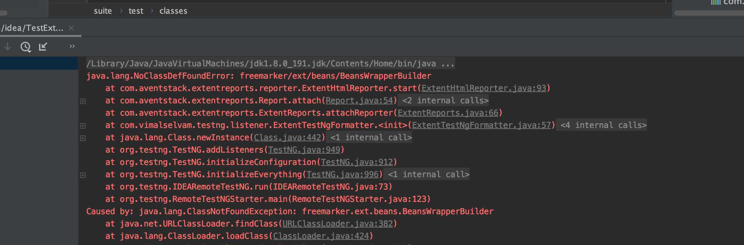Expand the '<4 internal calls>' fold
The height and width of the screenshot is (245, 744).
point(603,125)
